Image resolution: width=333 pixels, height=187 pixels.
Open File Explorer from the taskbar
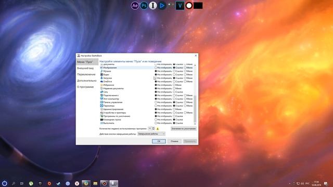tap(95, 183)
